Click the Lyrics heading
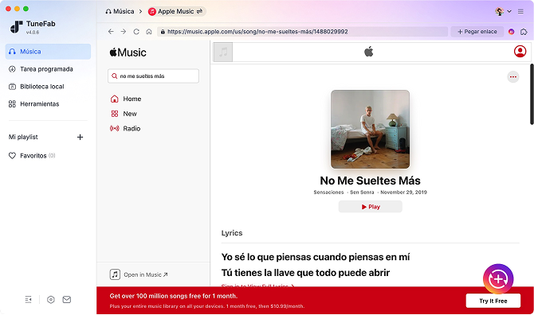 (x=232, y=233)
